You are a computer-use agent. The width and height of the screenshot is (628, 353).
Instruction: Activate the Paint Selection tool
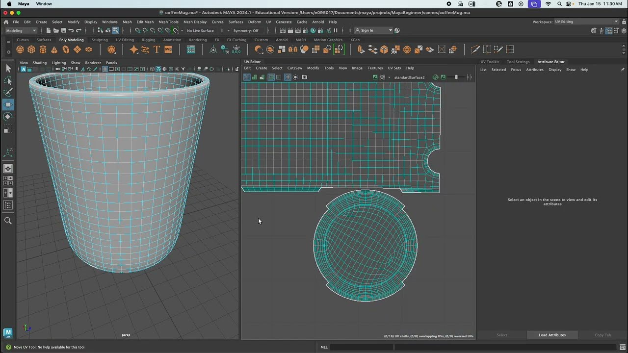click(8, 92)
